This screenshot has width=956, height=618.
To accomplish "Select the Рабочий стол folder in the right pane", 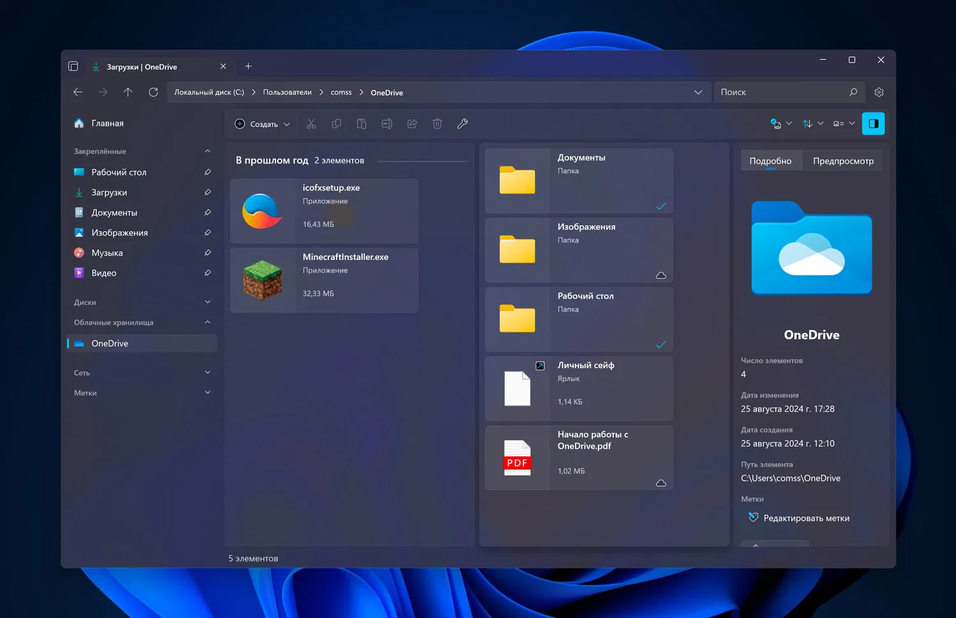I will pos(579,319).
